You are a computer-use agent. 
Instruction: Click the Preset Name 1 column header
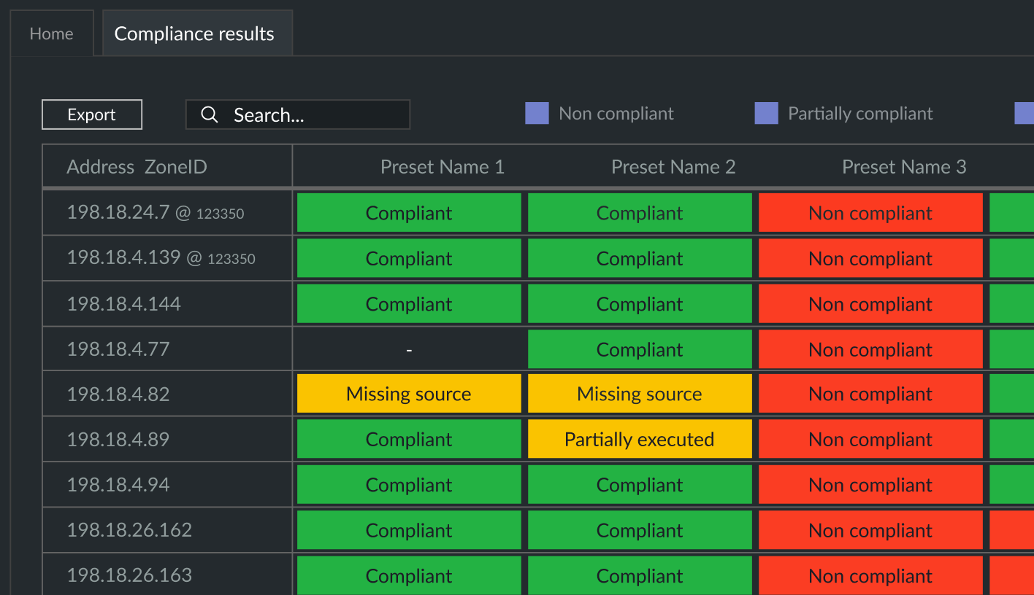point(442,167)
